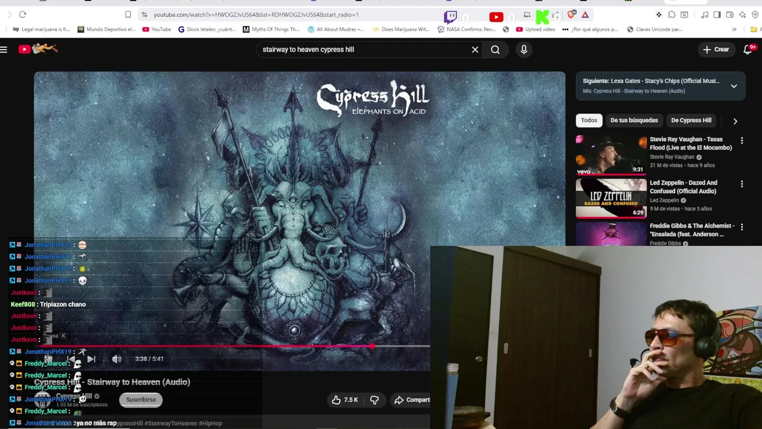Image resolution: width=762 pixels, height=429 pixels.
Task: Click the Suscribirse button
Action: pyautogui.click(x=140, y=400)
